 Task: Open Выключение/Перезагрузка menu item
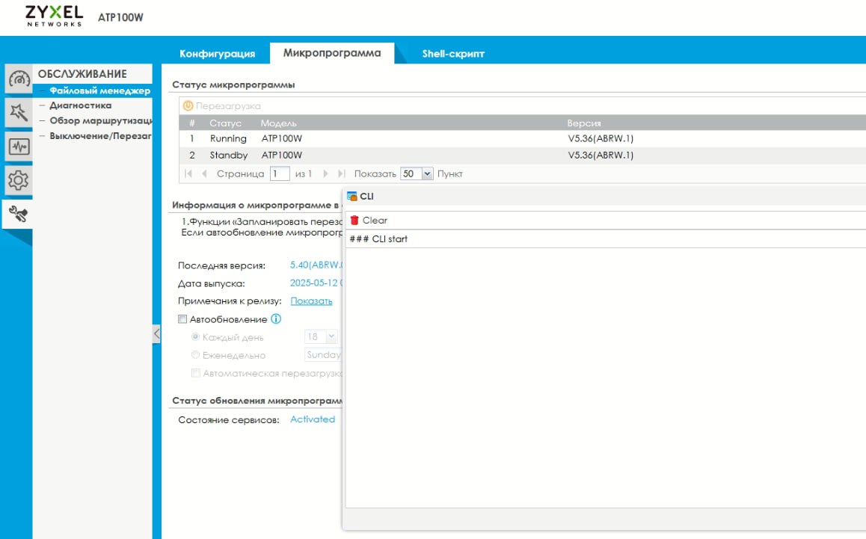pos(100,136)
